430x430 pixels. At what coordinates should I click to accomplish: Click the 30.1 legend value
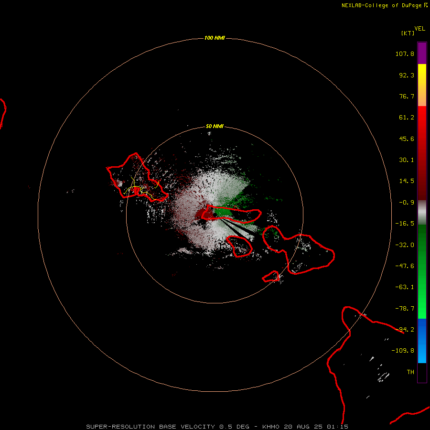coord(407,160)
